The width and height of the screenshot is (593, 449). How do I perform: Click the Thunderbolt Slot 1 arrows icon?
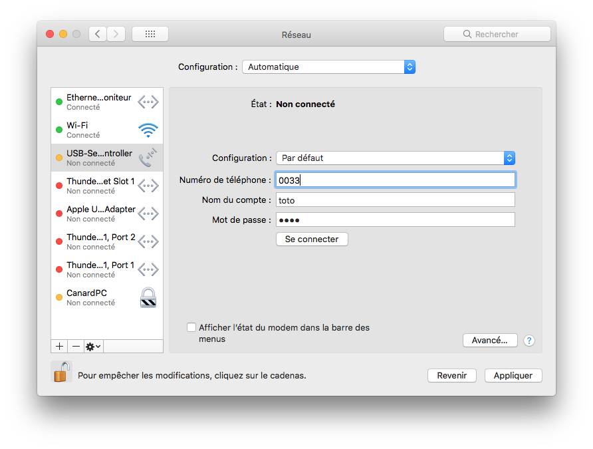[148, 186]
